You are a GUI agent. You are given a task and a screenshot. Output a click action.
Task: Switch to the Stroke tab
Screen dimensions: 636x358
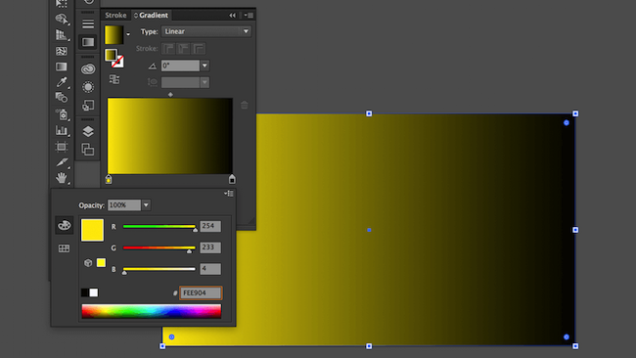click(115, 15)
